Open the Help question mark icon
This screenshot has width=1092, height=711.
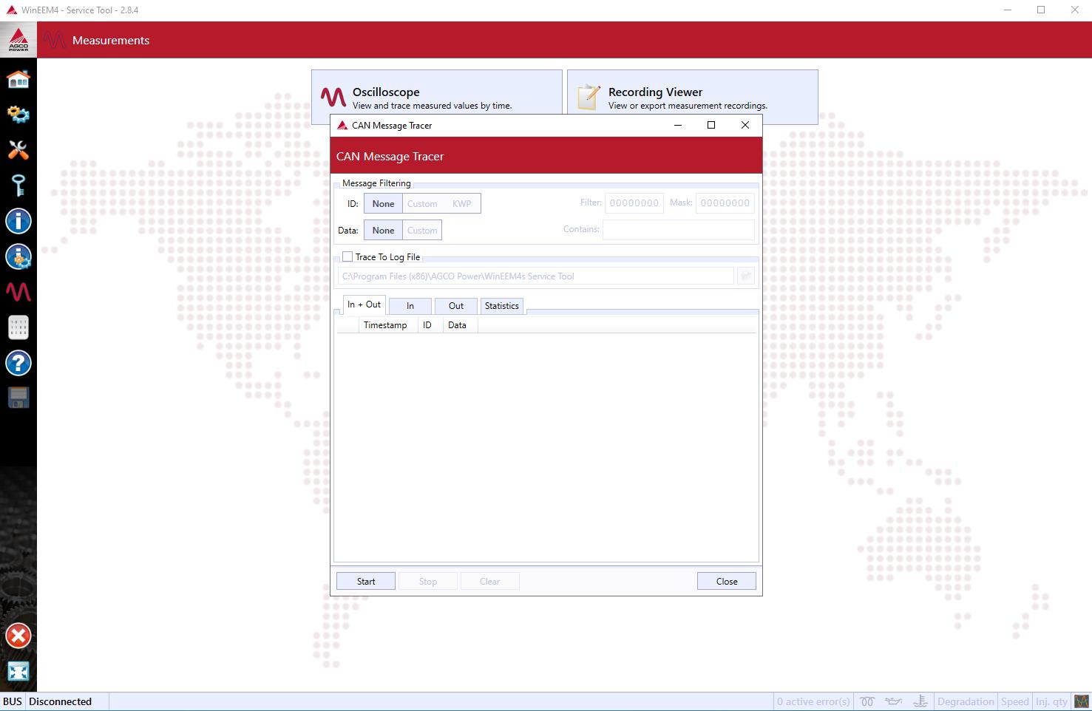[18, 363]
